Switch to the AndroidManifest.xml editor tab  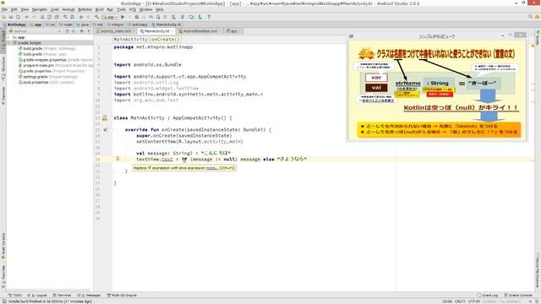tap(199, 31)
